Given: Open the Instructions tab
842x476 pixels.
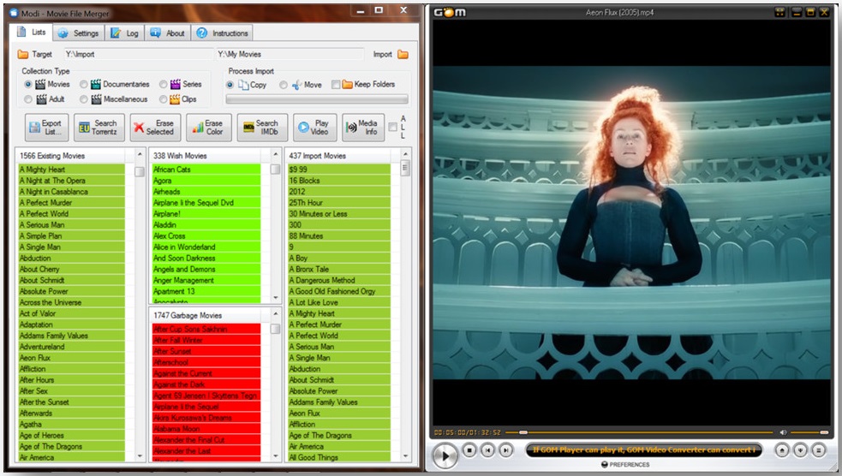Looking at the screenshot, I should pyautogui.click(x=222, y=33).
